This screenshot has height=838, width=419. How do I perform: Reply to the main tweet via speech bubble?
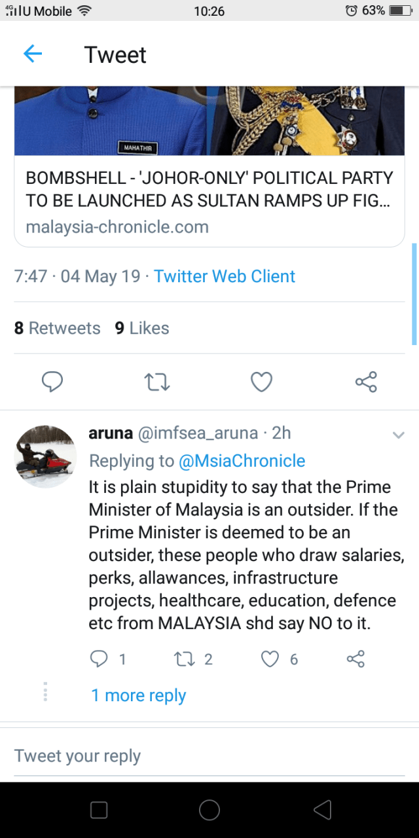coord(52,382)
